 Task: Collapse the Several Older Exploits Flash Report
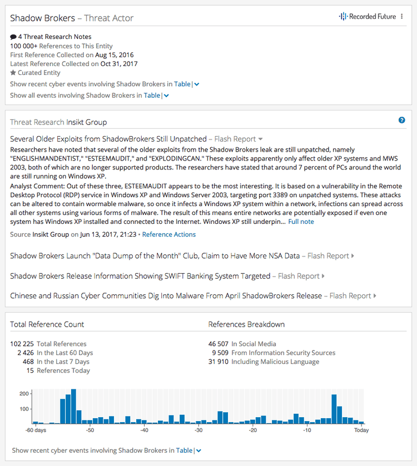pyautogui.click(x=260, y=139)
